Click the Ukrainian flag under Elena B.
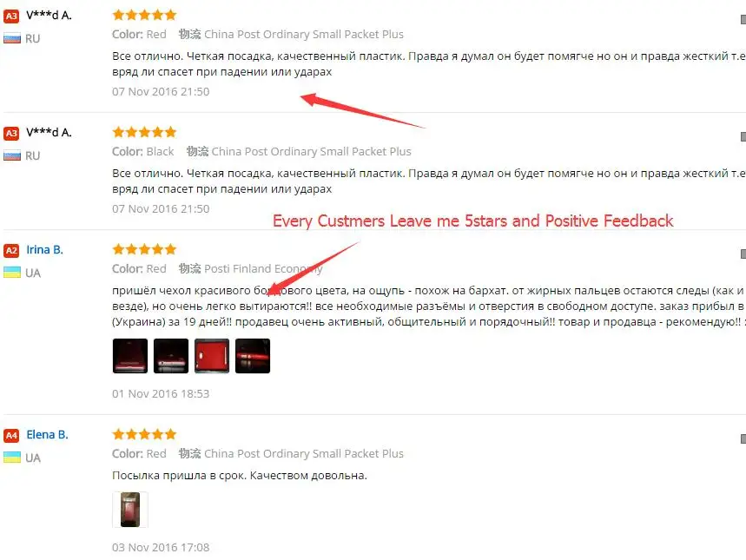 12,458
